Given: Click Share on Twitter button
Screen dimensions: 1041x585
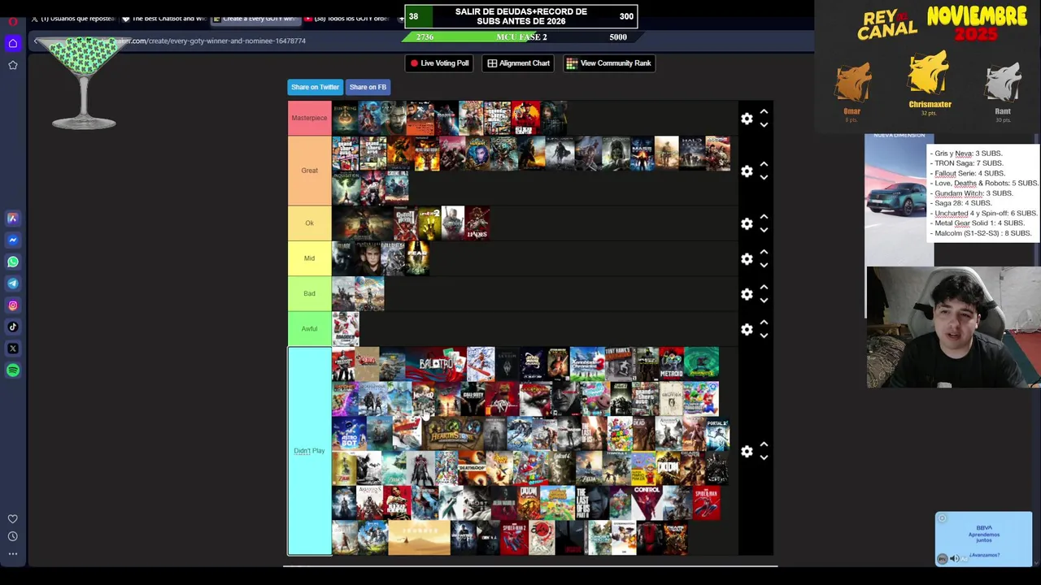Looking at the screenshot, I should coord(315,87).
